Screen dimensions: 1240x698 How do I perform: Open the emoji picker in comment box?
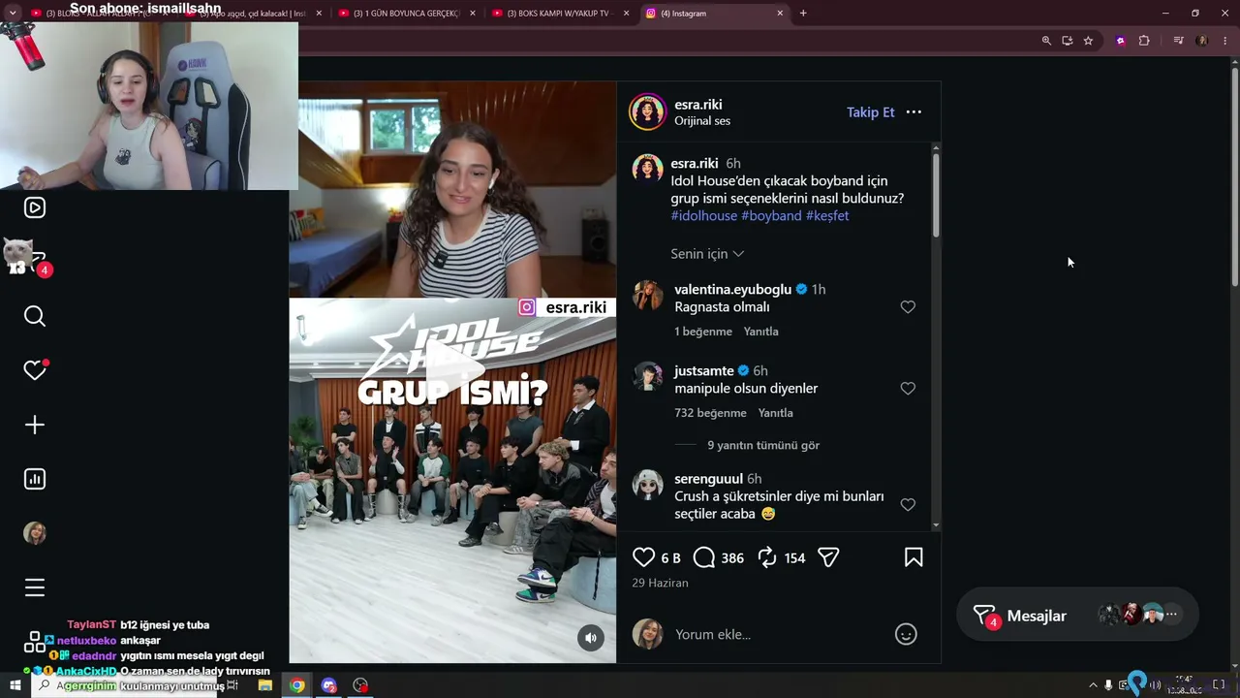pyautogui.click(x=906, y=634)
